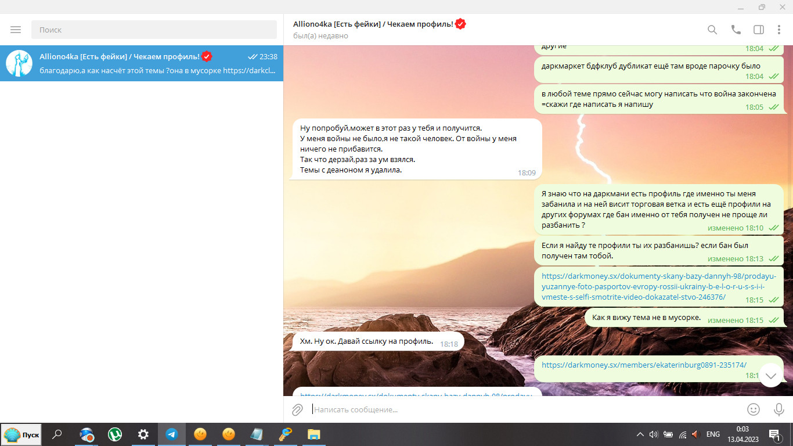Screen dimensions: 793x446
Task: Start a voice call with phone icon
Action: pos(736,30)
